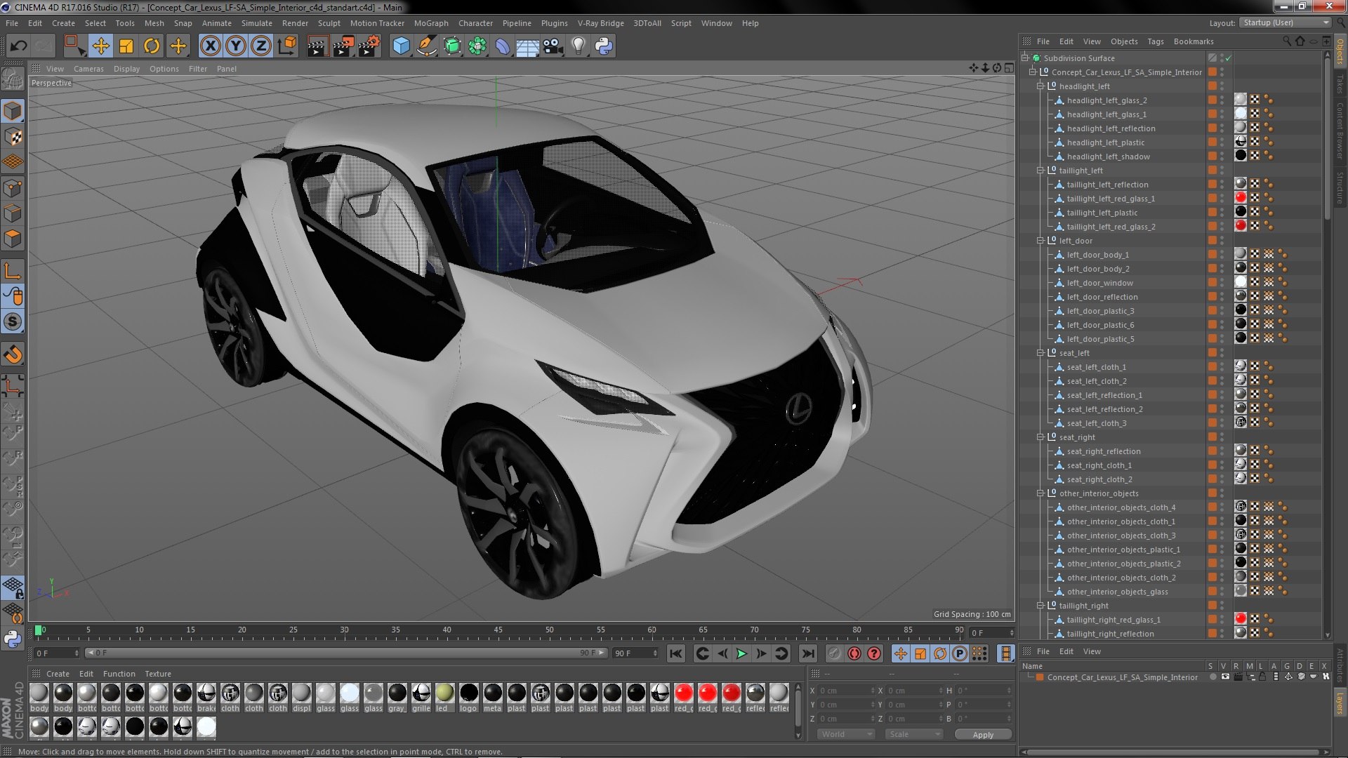Select the led material swatch
Image resolution: width=1348 pixels, height=758 pixels.
tap(444, 697)
